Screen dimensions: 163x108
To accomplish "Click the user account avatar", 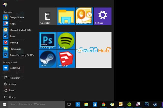I will point(5,5).
